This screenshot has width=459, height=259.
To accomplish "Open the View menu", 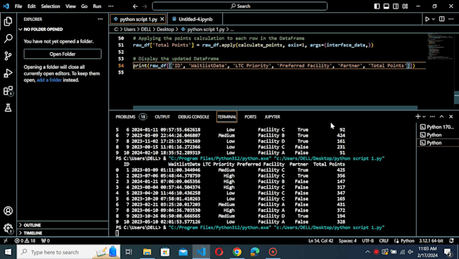I will (x=70, y=6).
